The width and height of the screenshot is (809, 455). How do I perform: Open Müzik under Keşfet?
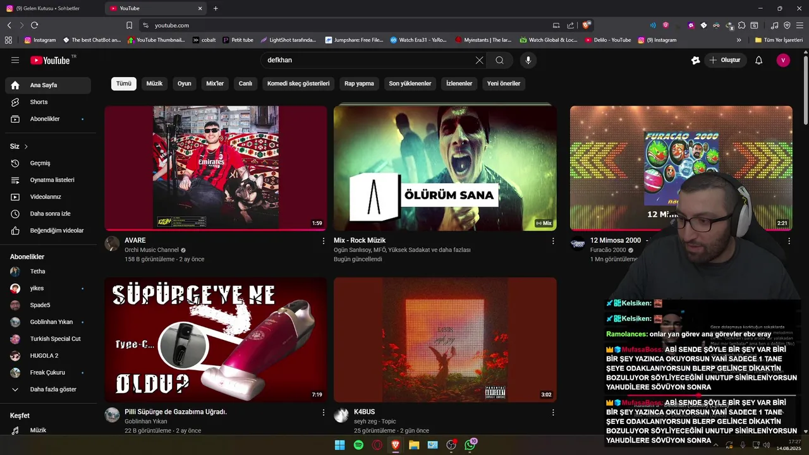pyautogui.click(x=48, y=430)
